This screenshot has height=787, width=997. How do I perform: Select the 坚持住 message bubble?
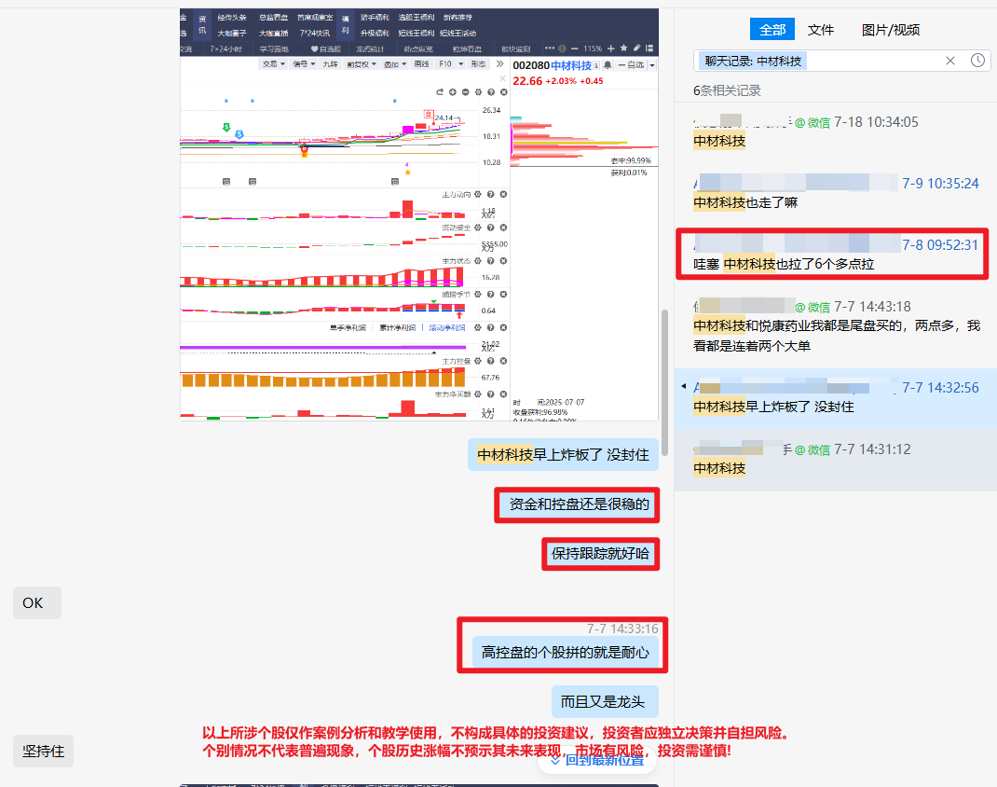coord(43,751)
